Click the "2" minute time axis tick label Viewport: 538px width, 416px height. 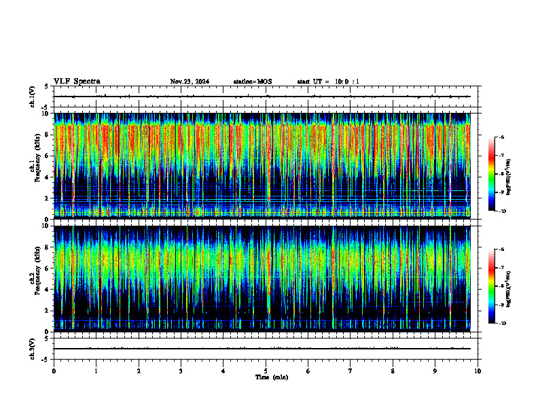pyautogui.click(x=139, y=371)
